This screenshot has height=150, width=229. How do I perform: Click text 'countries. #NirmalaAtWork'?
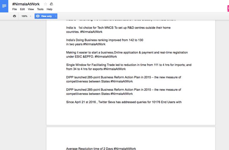(x=84, y=32)
